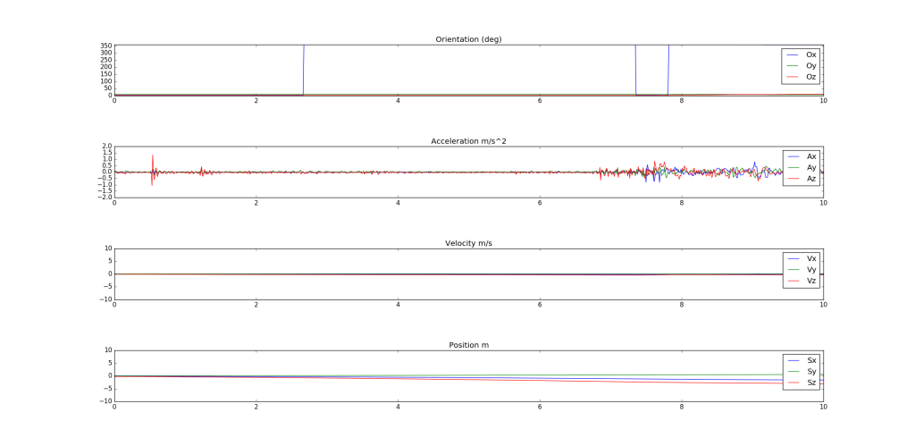
Task: Click the Vz legend entry
Action: point(811,281)
